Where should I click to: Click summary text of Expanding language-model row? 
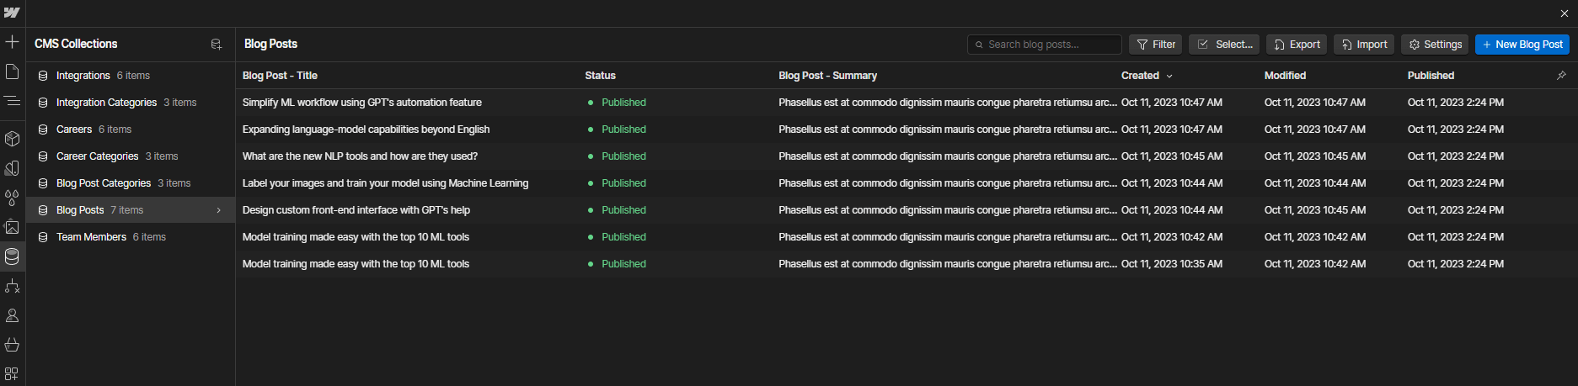point(948,130)
